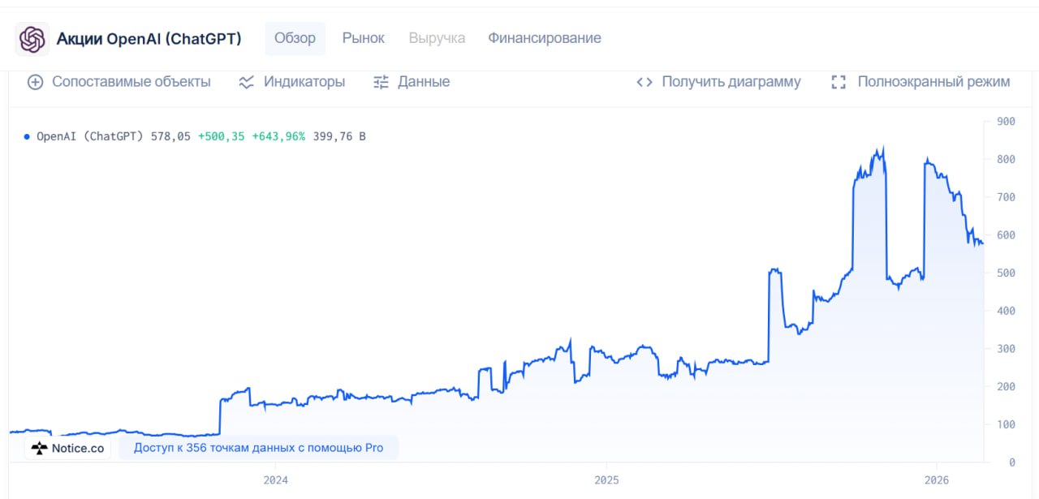Click the 2024 label on the time axis
The width and height of the screenshot is (1039, 499).
tap(276, 480)
